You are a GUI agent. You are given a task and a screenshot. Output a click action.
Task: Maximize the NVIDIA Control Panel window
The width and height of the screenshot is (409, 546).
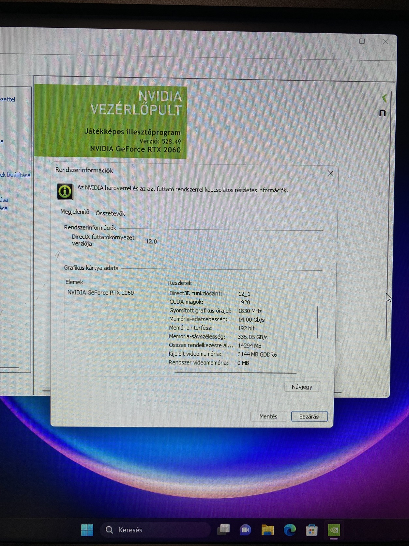362,41
